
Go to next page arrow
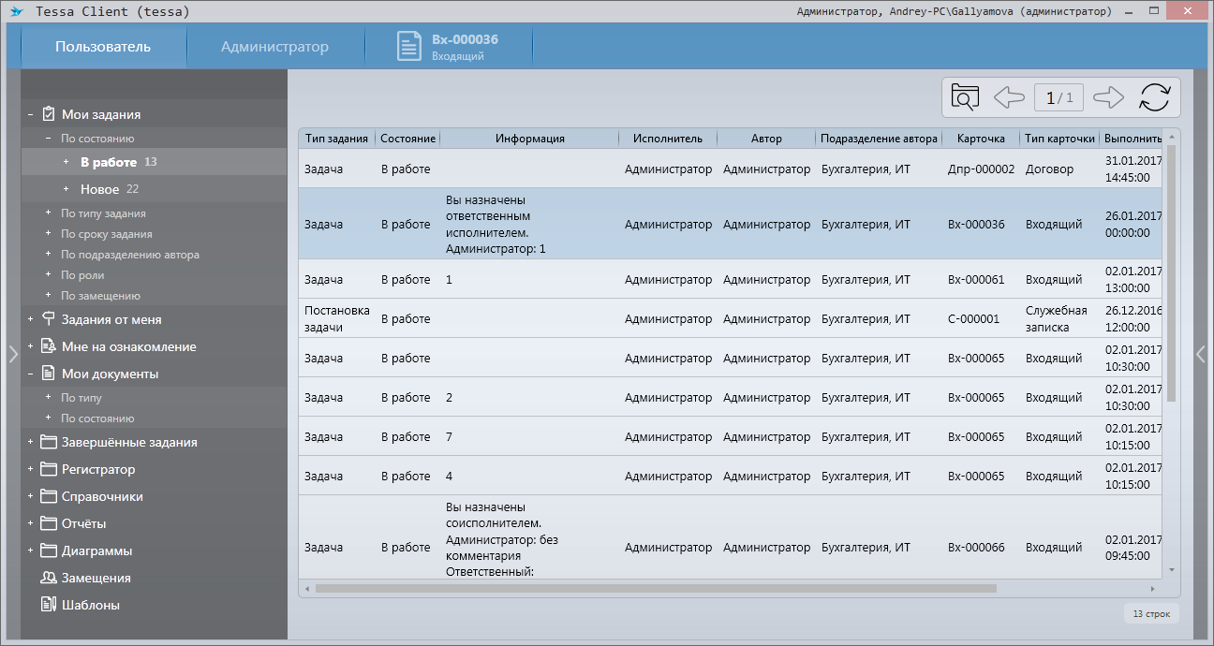(1108, 97)
